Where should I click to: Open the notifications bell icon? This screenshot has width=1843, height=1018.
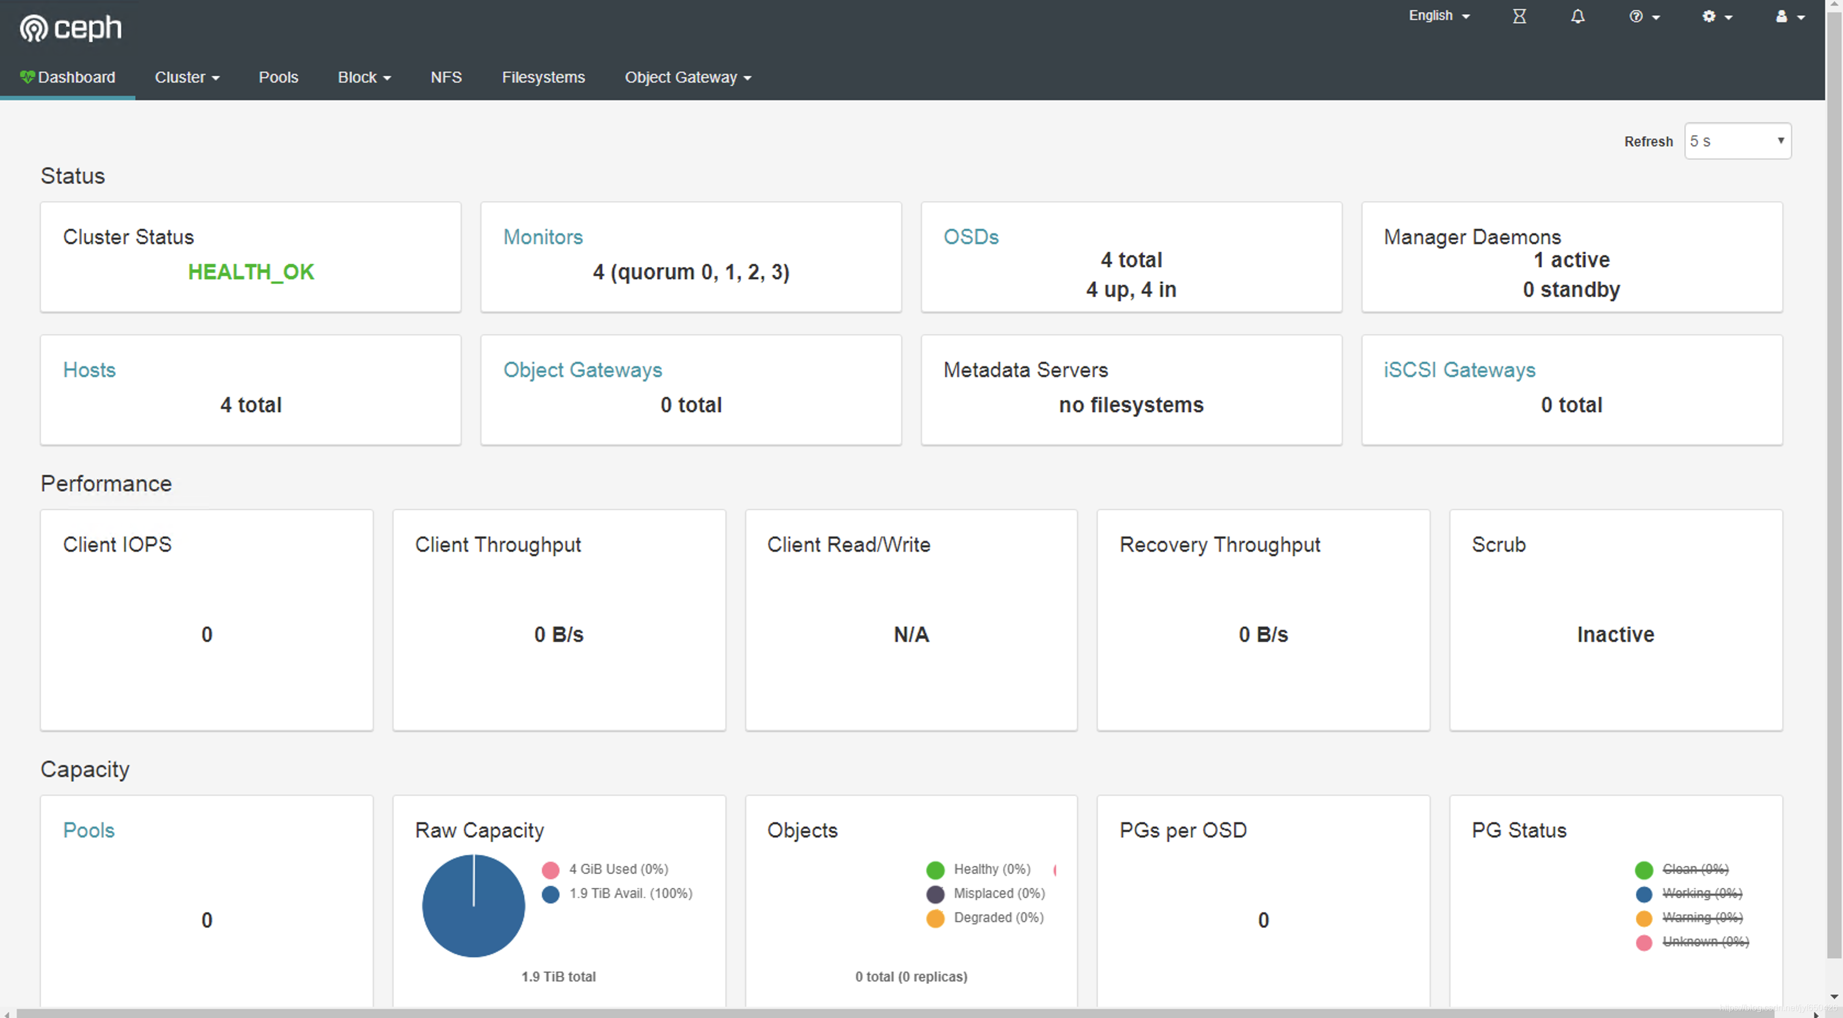click(x=1578, y=16)
